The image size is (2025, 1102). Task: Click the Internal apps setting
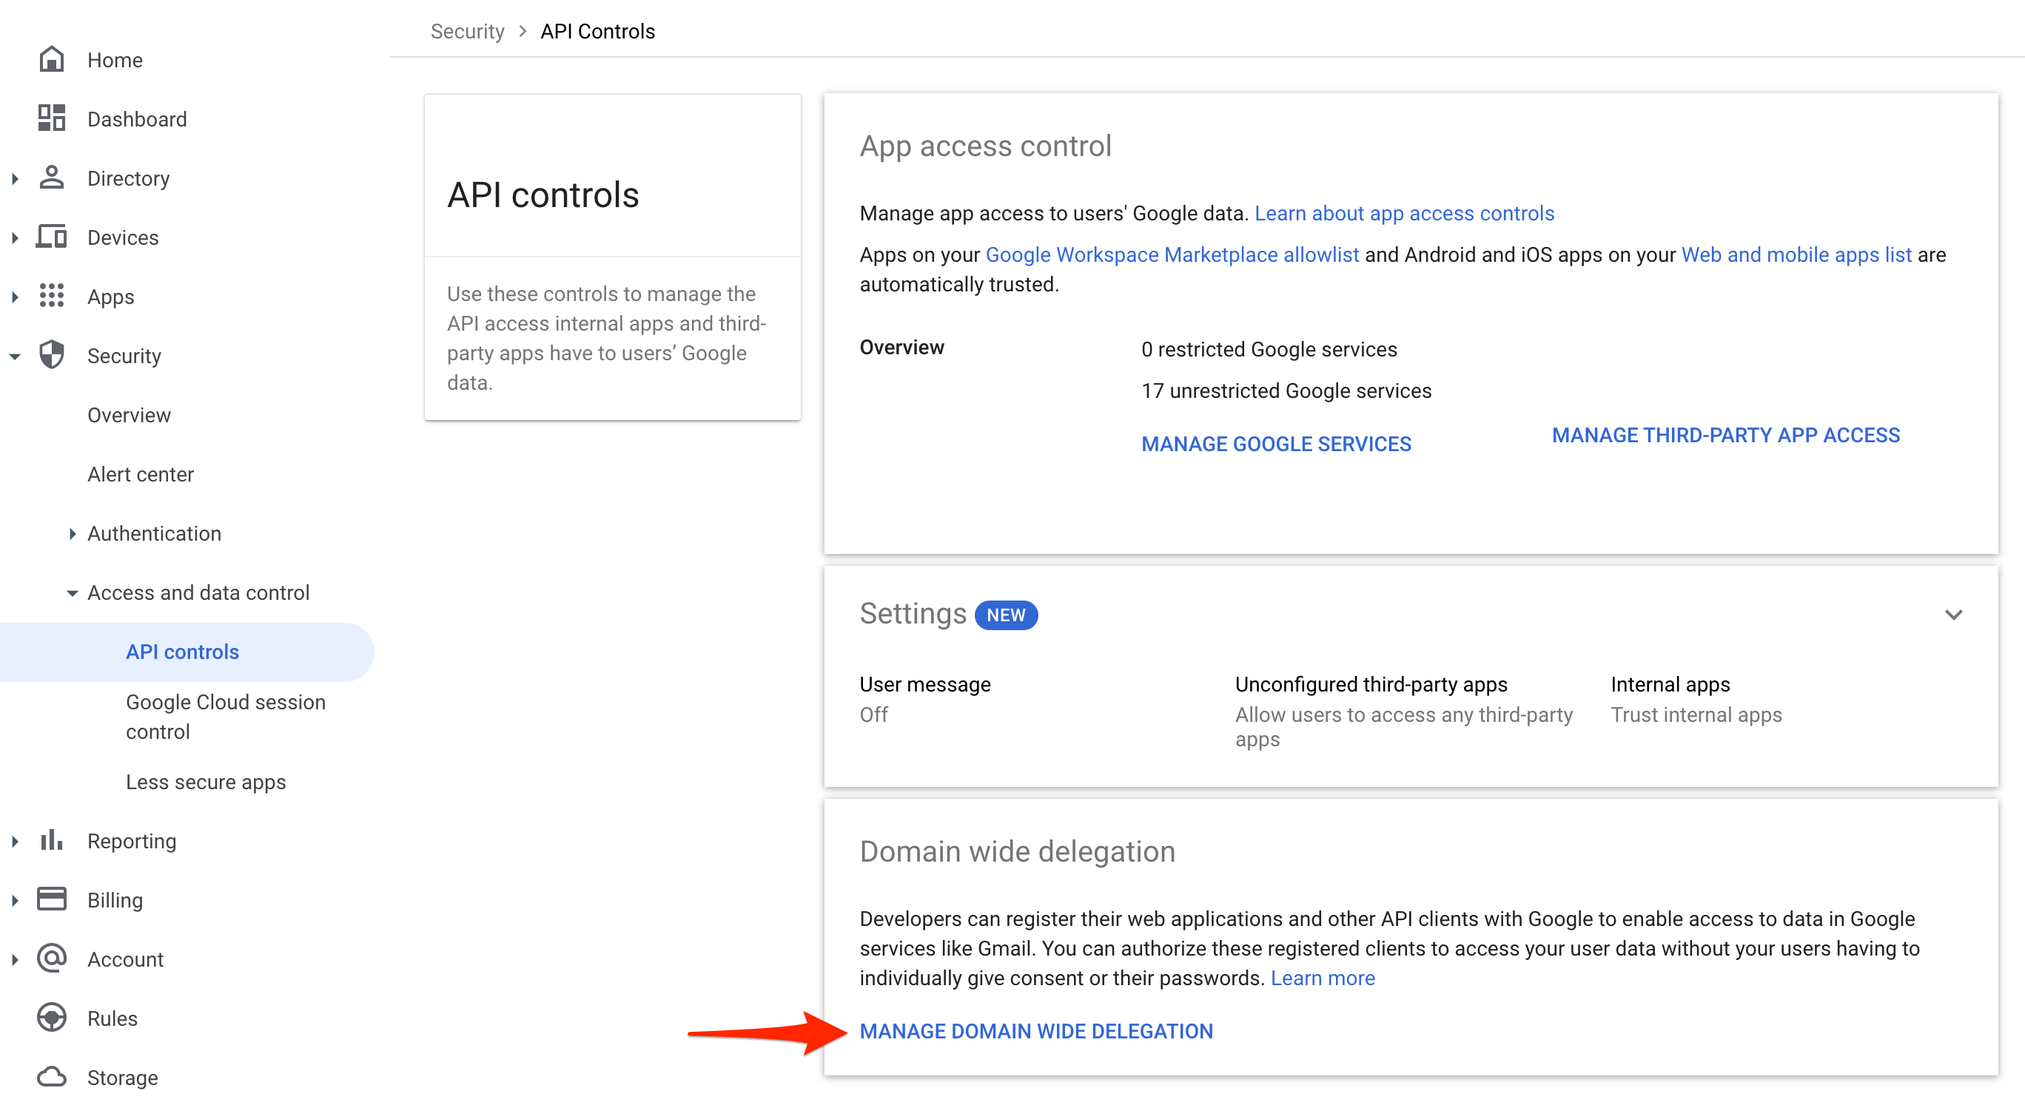(x=1696, y=699)
